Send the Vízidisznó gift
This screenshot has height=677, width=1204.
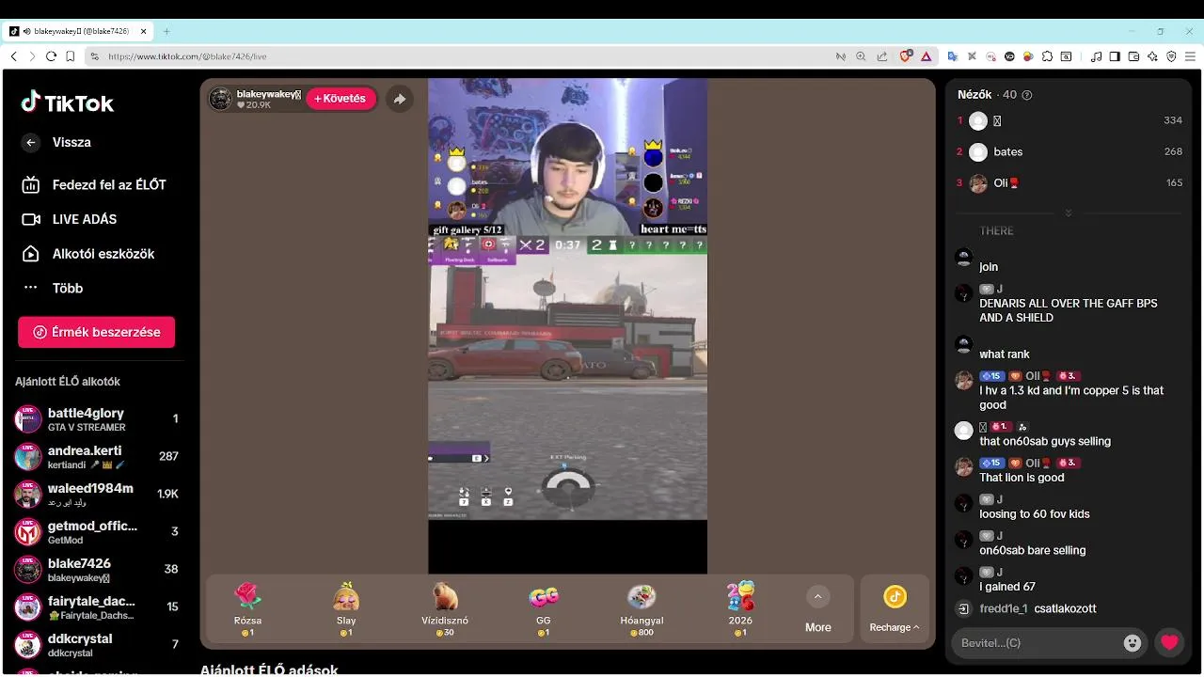click(x=445, y=608)
